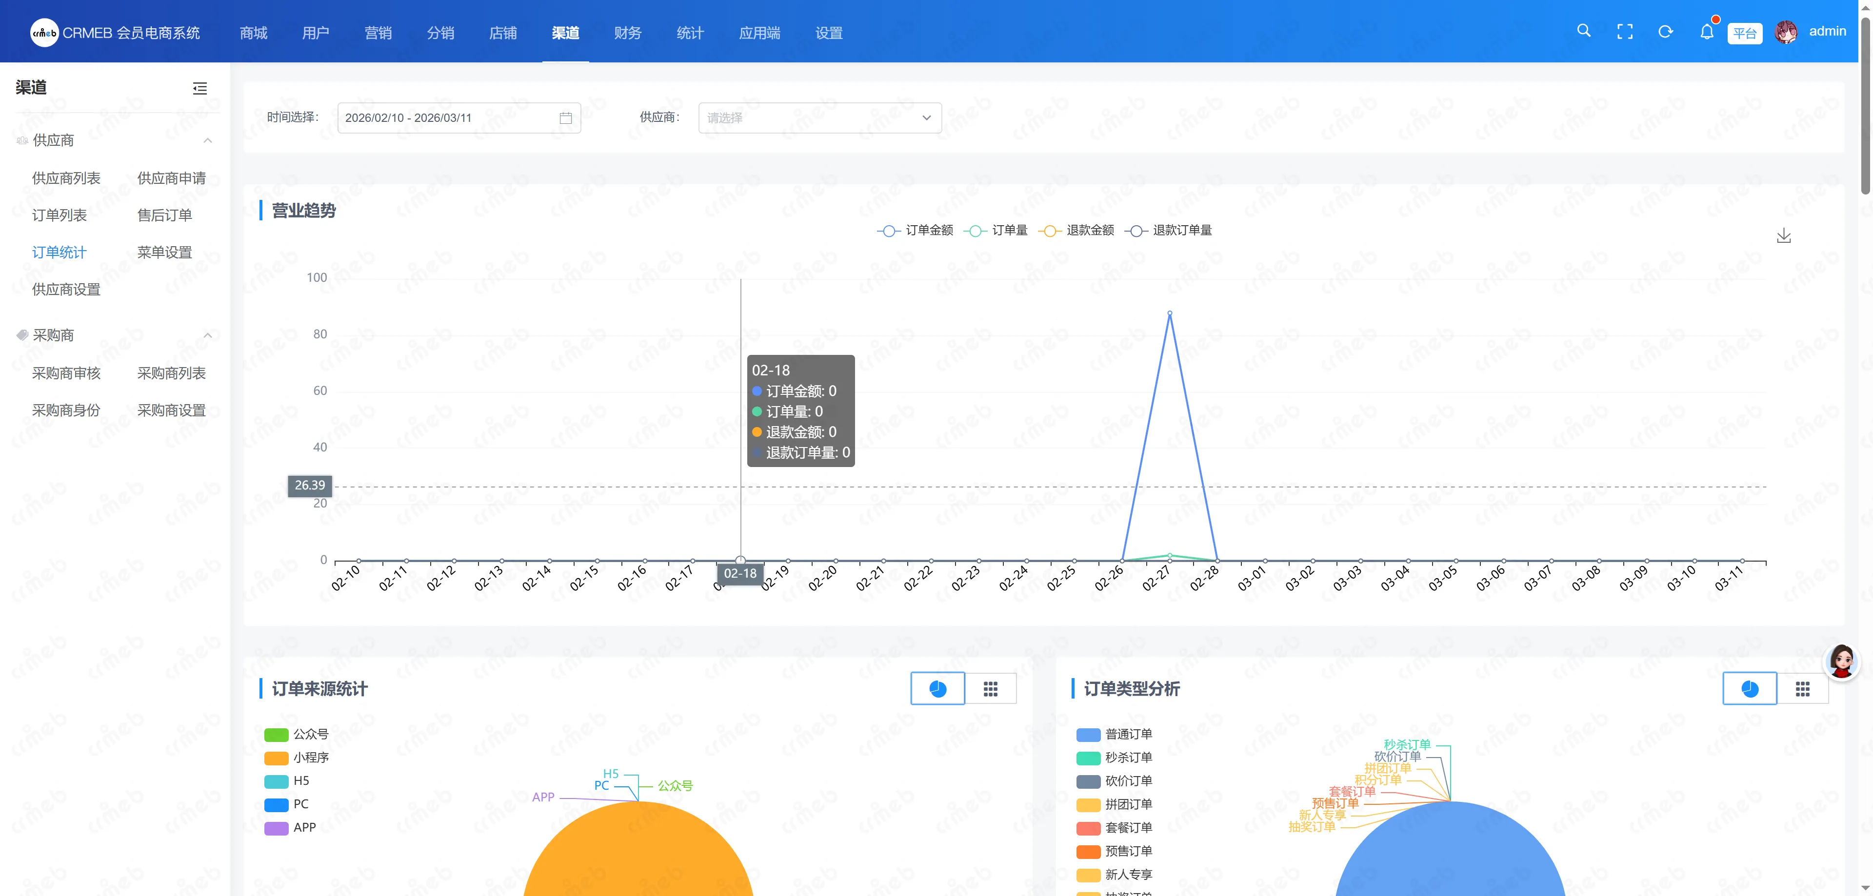Open 采购商列表 in sidebar
This screenshot has height=896, width=1873.
[x=172, y=373]
